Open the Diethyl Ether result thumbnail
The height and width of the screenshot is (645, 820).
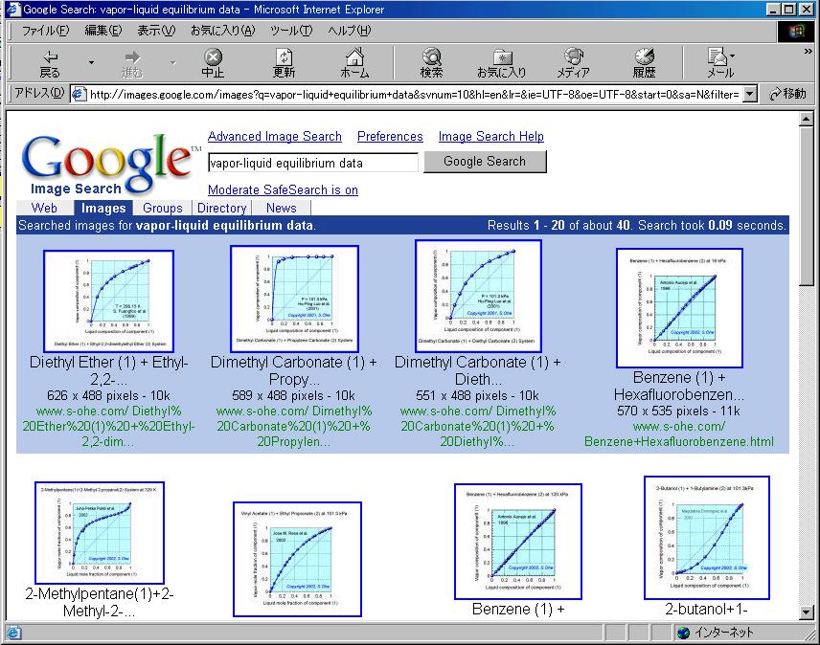click(x=108, y=300)
